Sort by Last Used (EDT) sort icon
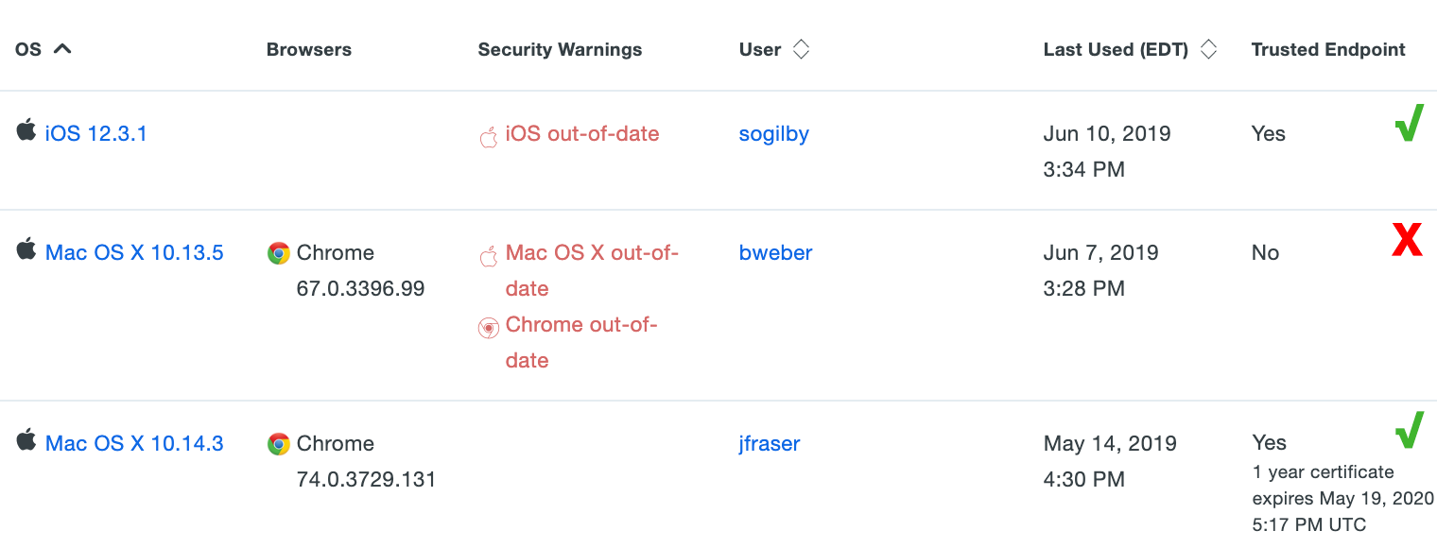 click(1208, 50)
